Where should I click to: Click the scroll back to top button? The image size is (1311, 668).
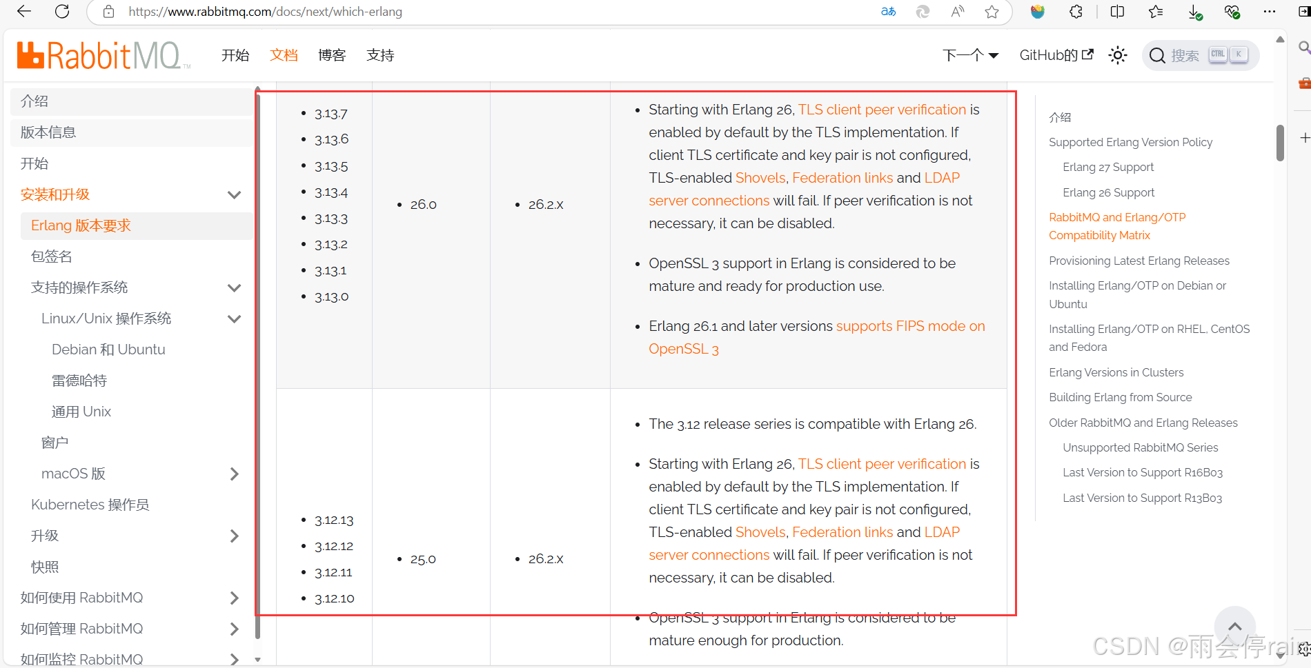coord(1235,627)
